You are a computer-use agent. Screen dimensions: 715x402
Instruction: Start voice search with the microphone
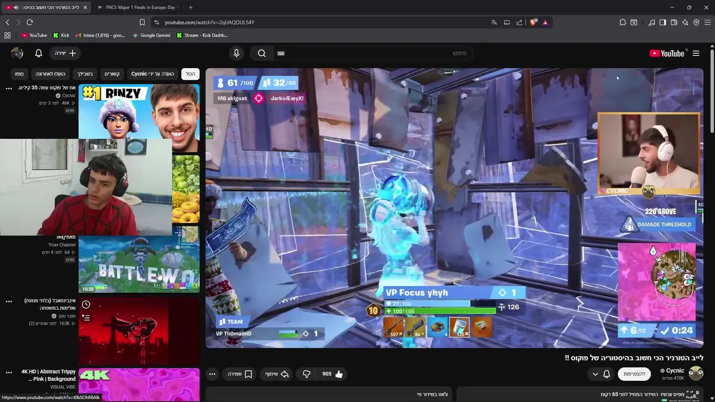pyautogui.click(x=236, y=53)
